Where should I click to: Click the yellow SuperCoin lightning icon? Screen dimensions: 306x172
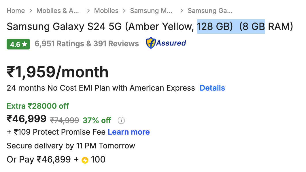(x=85, y=160)
